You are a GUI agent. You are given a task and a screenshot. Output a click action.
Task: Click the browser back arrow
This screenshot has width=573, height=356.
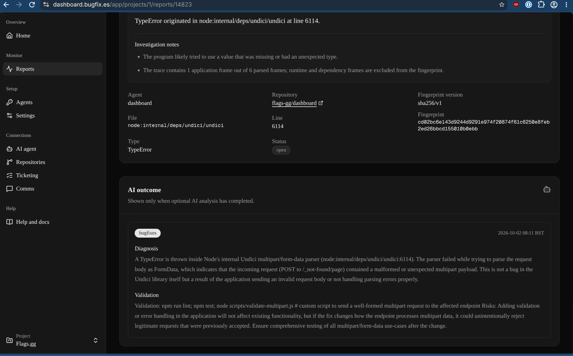pyautogui.click(x=6, y=4)
